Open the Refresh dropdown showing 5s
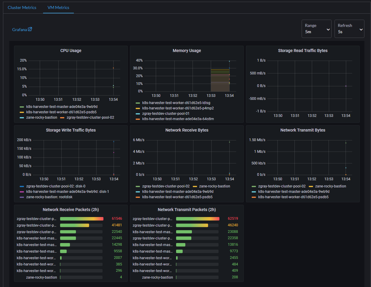The width and height of the screenshot is (371, 287). coord(349,29)
